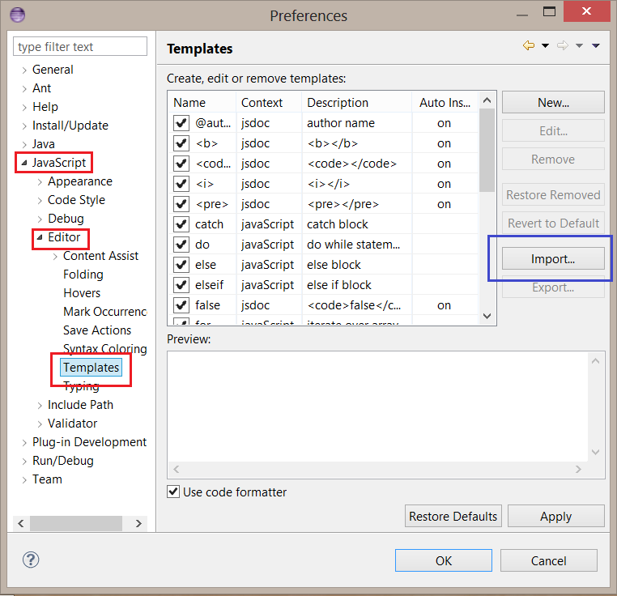The height and width of the screenshot is (596, 617).
Task: Expand the Code Style subtree
Action: coord(40,200)
